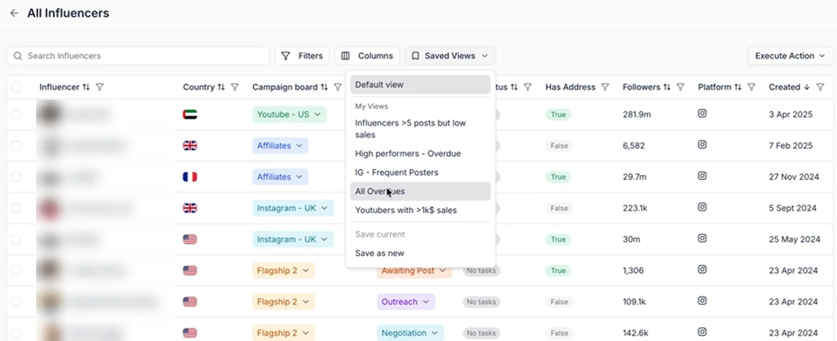The image size is (837, 341).
Task: Click the 142.6k followers value
Action: [x=635, y=333]
